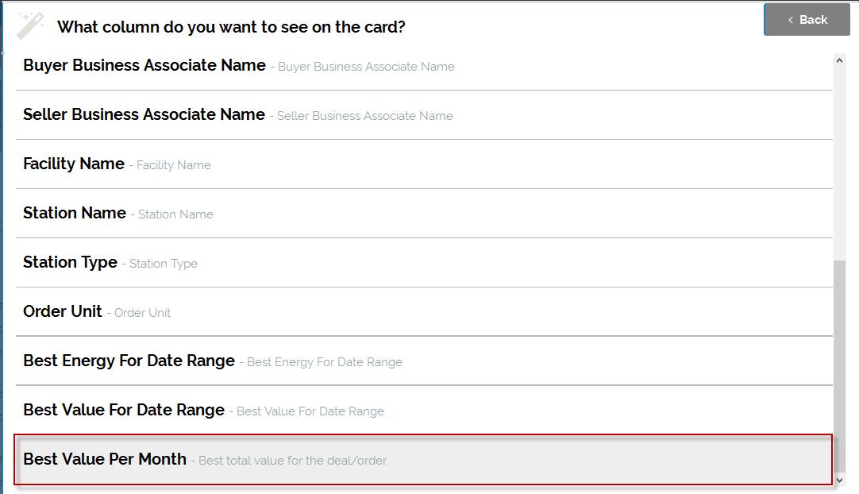Select Buyer Business Associate Name column
This screenshot has height=494, width=859.
pyautogui.click(x=144, y=66)
